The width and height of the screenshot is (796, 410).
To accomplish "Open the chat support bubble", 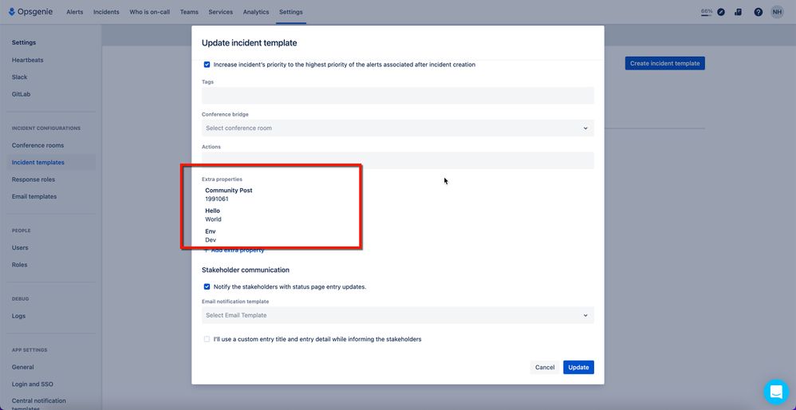I will coord(776,392).
